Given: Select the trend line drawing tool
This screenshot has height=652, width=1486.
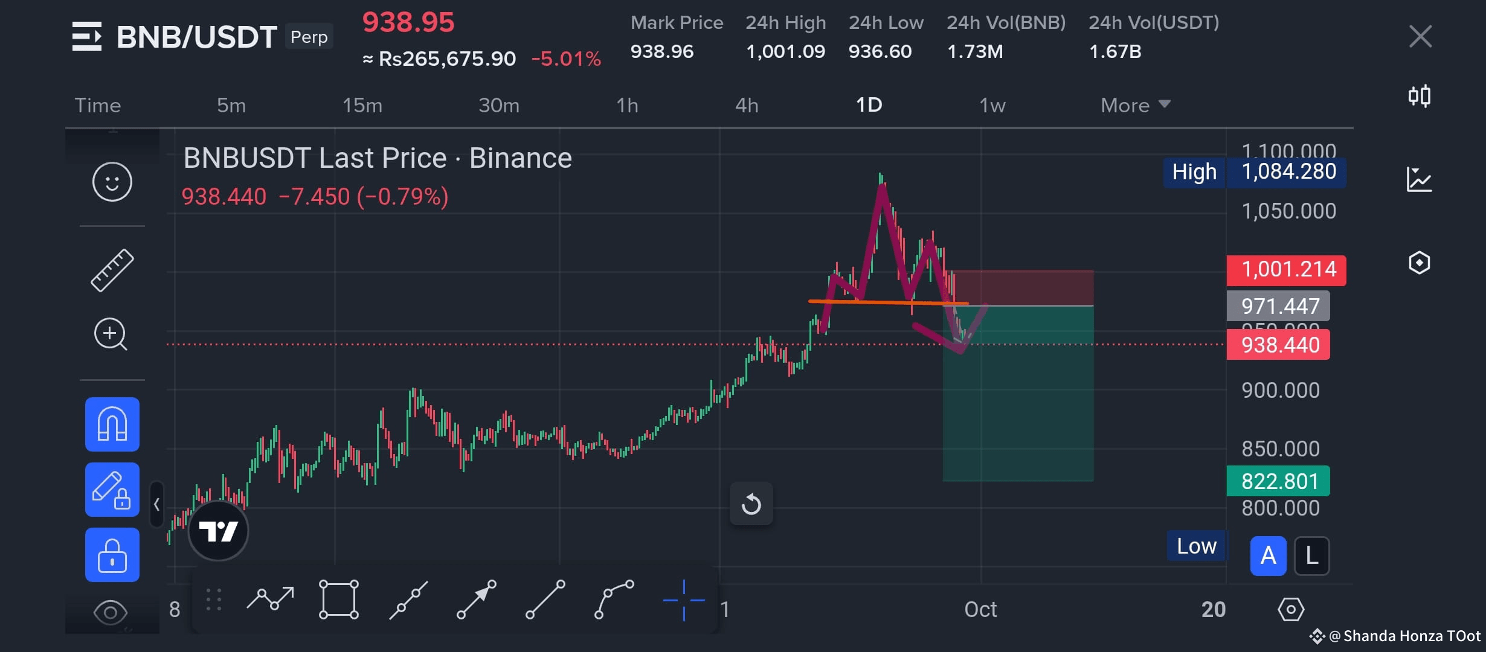Looking at the screenshot, I should click(x=545, y=599).
